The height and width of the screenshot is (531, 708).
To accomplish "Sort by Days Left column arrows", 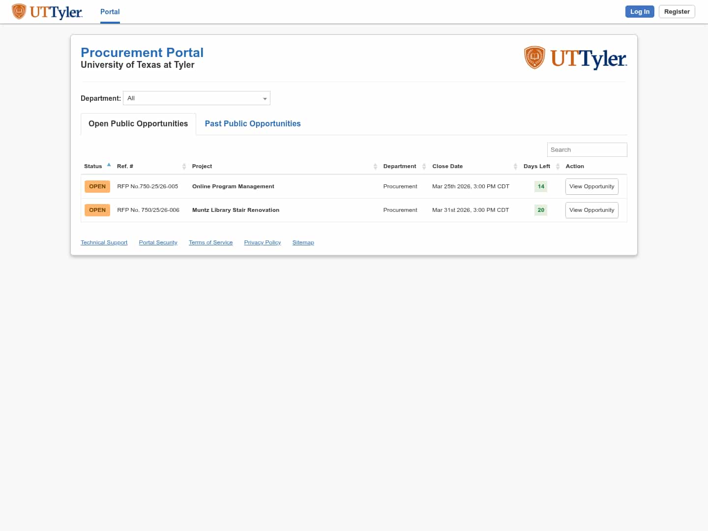I will pyautogui.click(x=558, y=167).
